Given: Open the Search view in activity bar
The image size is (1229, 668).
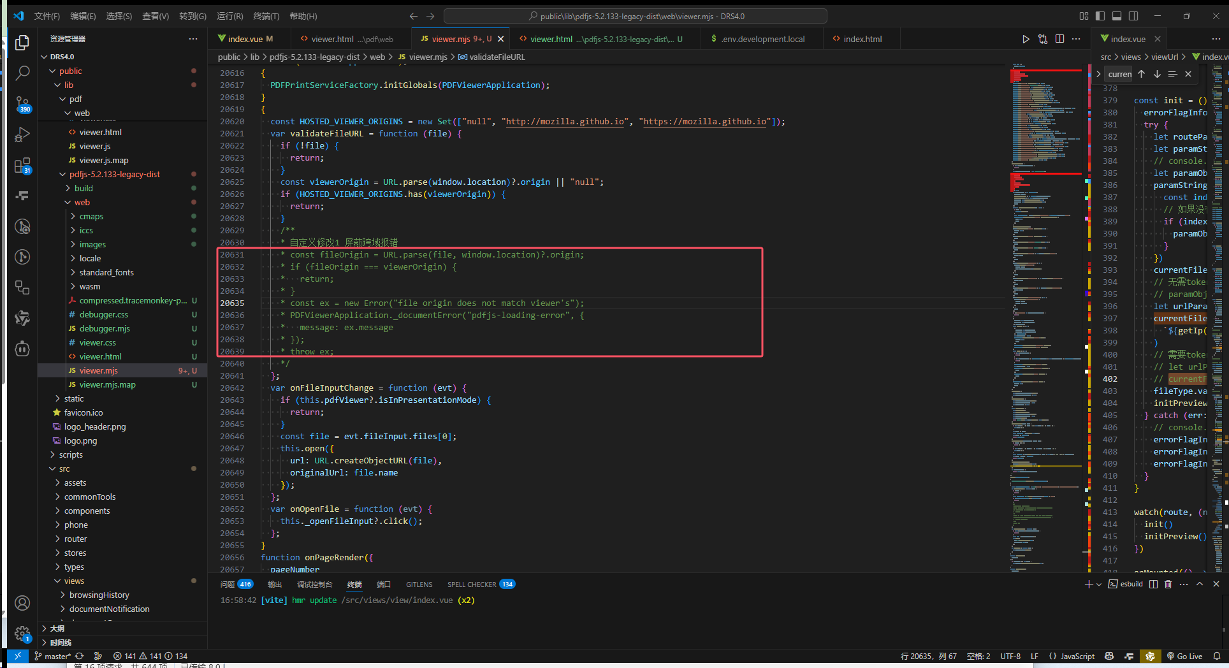Looking at the screenshot, I should click(x=22, y=73).
